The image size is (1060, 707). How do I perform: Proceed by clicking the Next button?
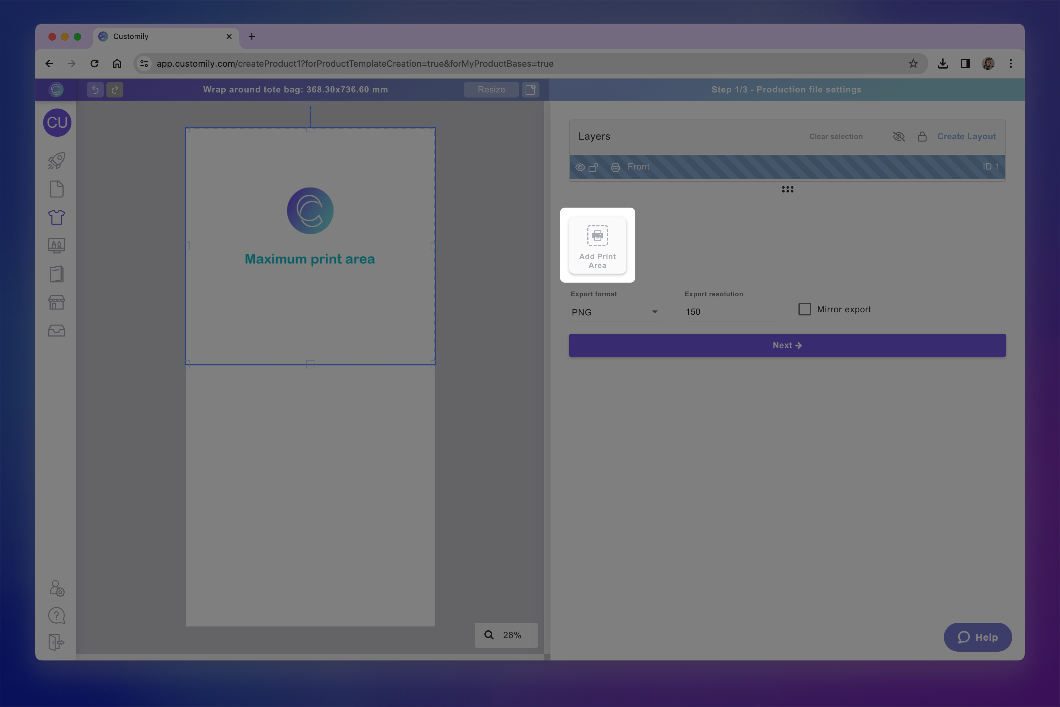pos(787,345)
